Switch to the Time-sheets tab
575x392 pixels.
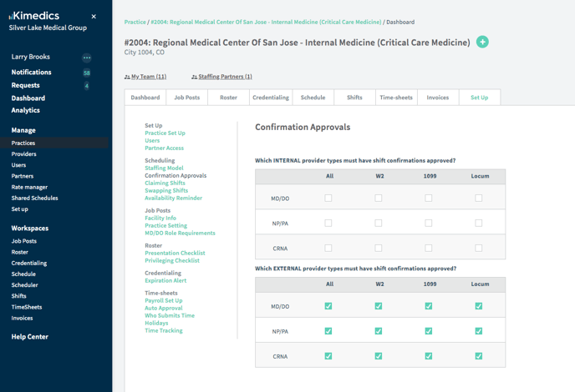click(x=396, y=98)
